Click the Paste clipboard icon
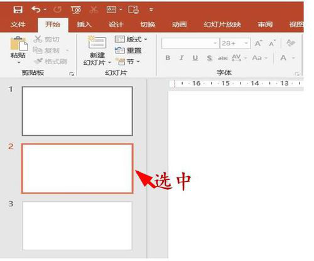 [x=19, y=43]
